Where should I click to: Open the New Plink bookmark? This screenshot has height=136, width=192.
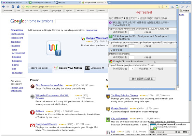[7, 11]
